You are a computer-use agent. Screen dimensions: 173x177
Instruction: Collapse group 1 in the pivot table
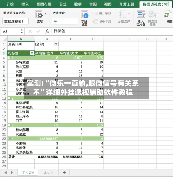point(9,58)
